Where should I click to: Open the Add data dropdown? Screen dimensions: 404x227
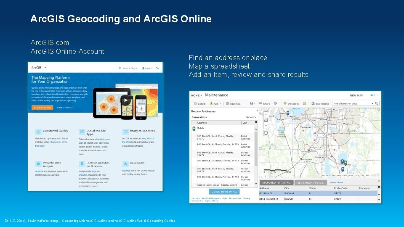[215, 103]
